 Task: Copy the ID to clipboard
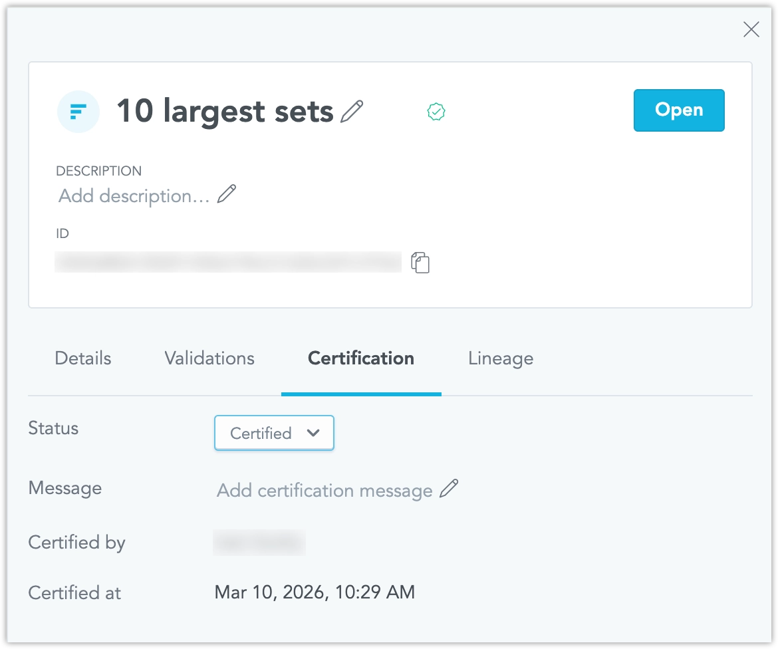[x=420, y=262]
